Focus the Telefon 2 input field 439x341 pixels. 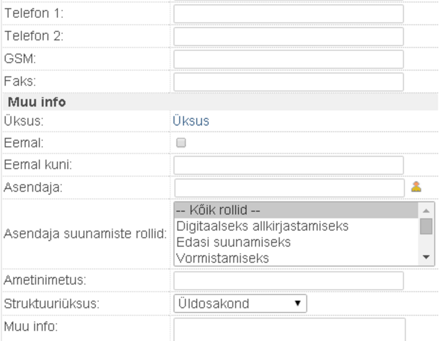(289, 37)
